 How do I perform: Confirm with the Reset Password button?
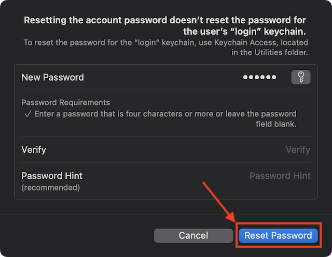[278, 235]
